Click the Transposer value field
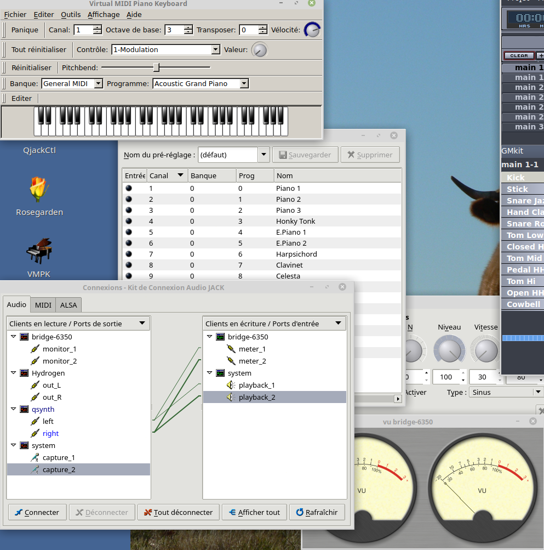544x550 pixels. tap(249, 30)
